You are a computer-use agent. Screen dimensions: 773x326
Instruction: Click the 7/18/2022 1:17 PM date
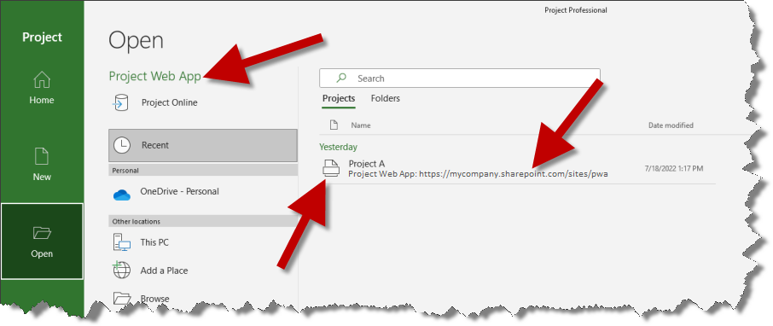click(674, 168)
